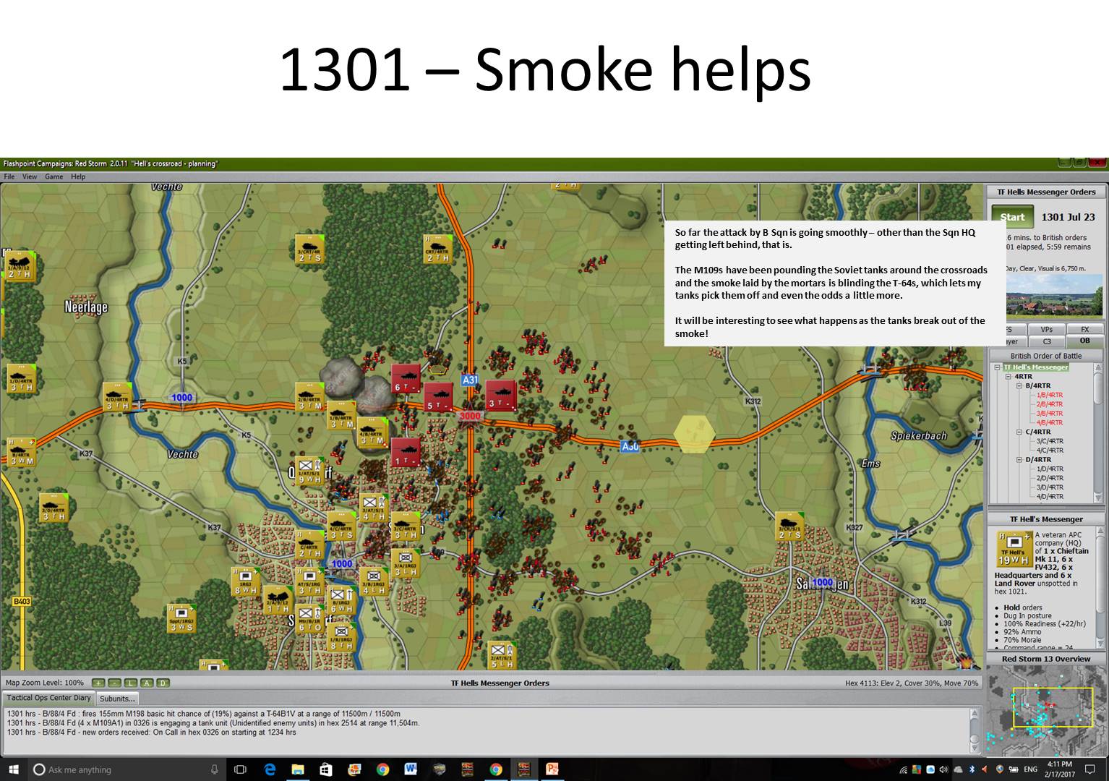Open File Explorer from the taskbar
This screenshot has height=781, width=1109.
[x=298, y=769]
